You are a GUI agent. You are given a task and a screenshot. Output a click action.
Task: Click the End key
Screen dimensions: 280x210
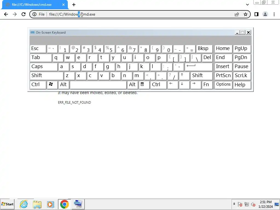(x=223, y=58)
